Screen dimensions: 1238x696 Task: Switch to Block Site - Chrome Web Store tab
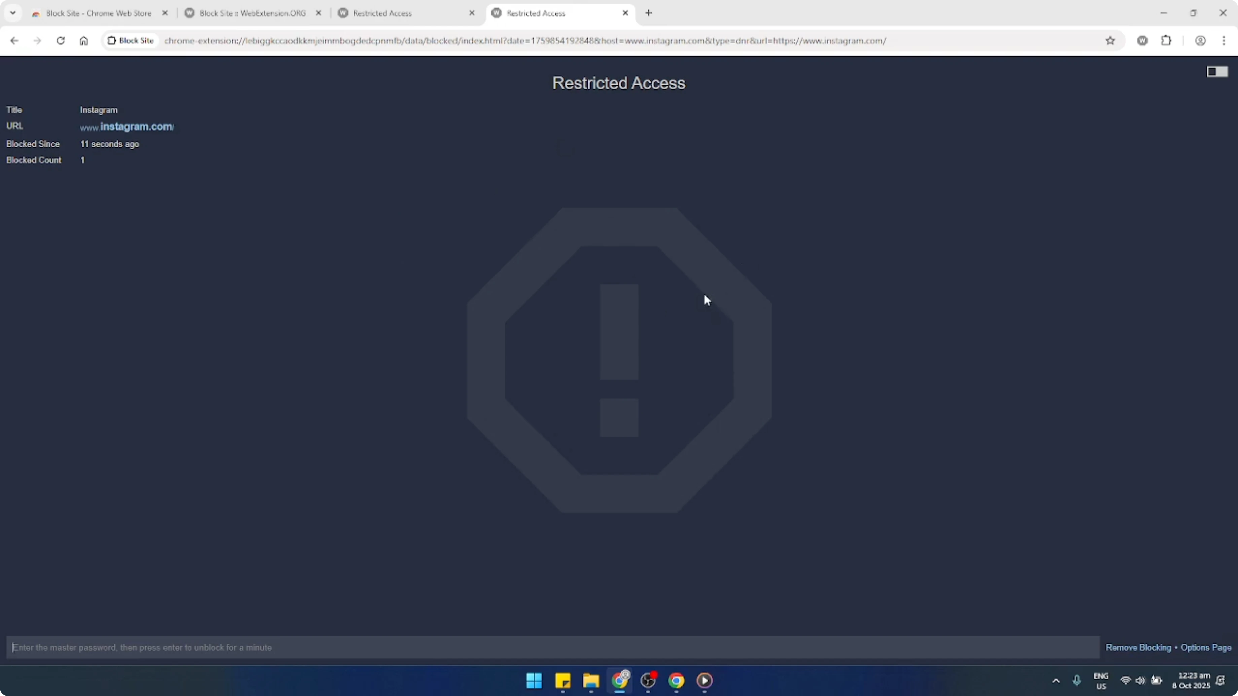[x=99, y=13]
